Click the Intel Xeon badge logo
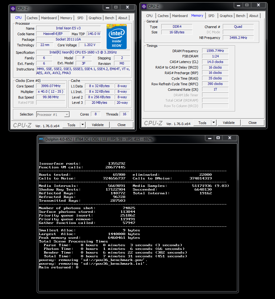Viewport: 275px width, 299px height. pyautogui.click(x=116, y=36)
